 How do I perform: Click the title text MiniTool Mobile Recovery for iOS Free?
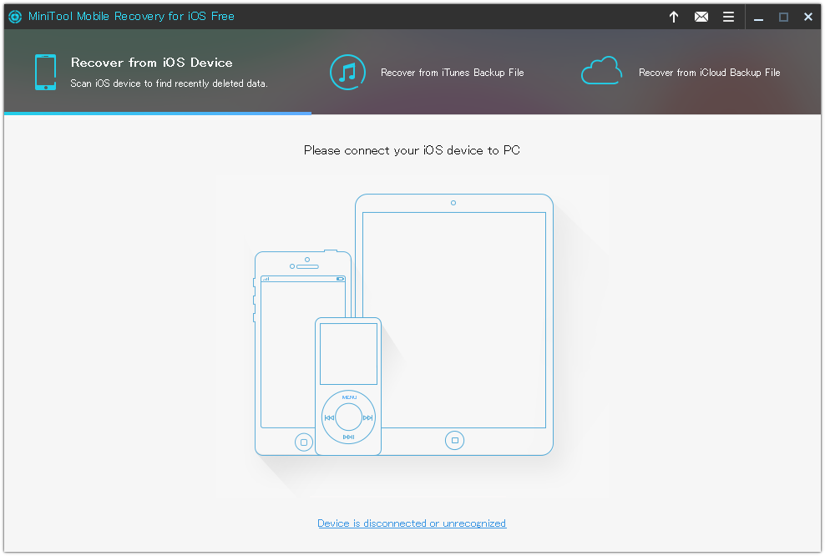pos(131,17)
